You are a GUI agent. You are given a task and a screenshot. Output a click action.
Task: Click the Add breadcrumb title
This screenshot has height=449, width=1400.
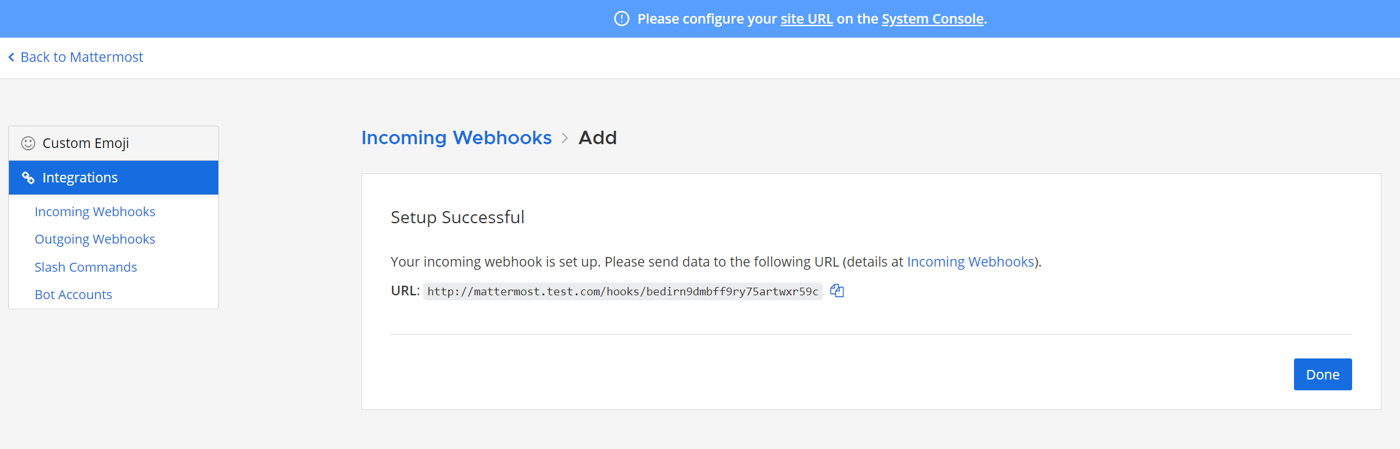click(x=598, y=138)
